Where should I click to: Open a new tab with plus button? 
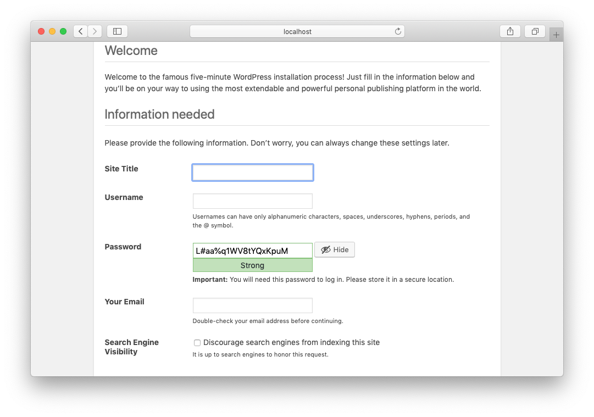[556, 35]
